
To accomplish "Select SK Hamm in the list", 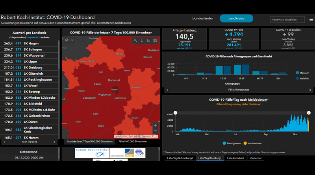I will (29, 138).
